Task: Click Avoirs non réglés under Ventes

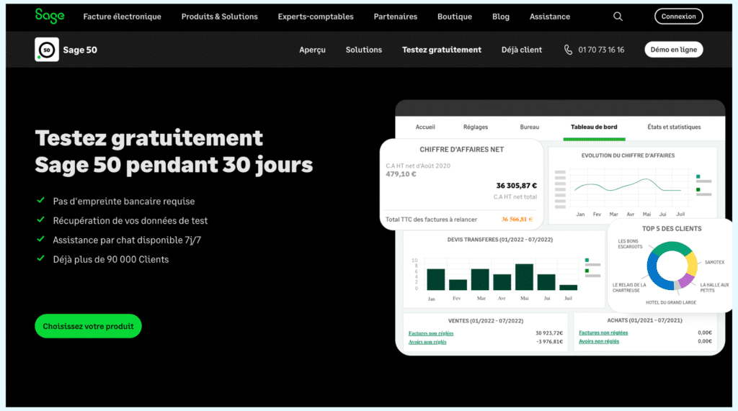Action: click(x=427, y=342)
